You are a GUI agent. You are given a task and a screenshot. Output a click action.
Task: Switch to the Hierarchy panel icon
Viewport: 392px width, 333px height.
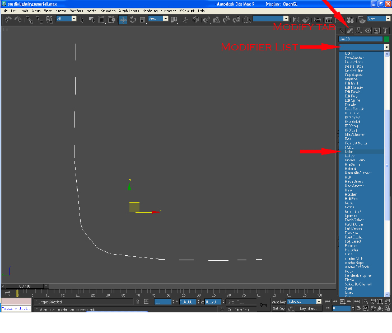point(358,30)
